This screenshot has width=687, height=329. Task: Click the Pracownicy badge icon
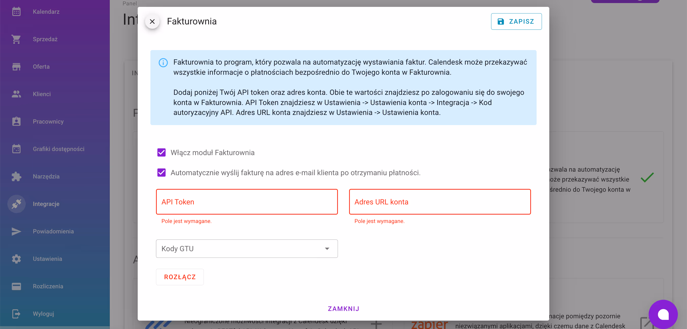tap(16, 121)
